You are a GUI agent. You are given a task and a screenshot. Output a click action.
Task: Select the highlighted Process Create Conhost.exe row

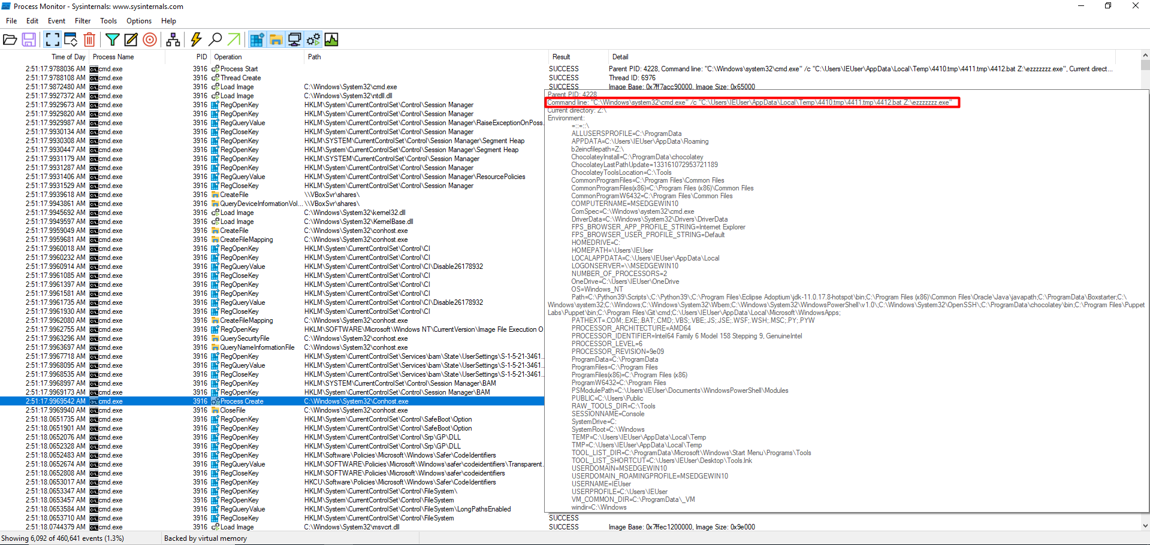pos(272,401)
